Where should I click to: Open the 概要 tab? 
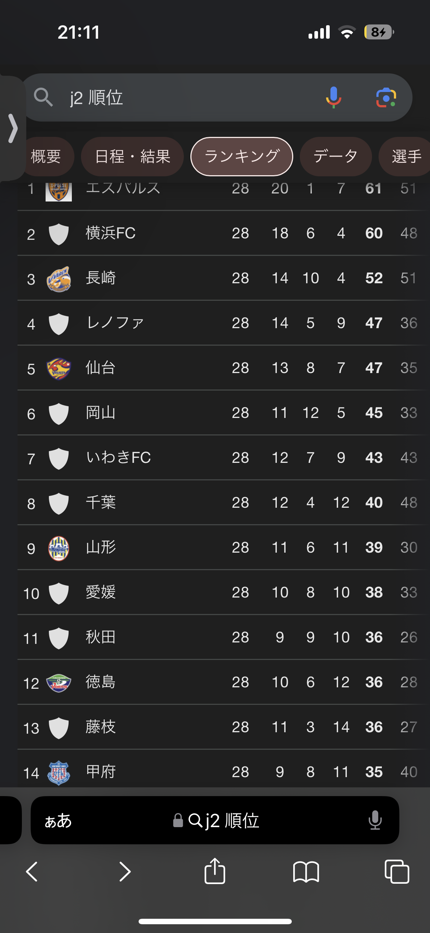pos(46,157)
